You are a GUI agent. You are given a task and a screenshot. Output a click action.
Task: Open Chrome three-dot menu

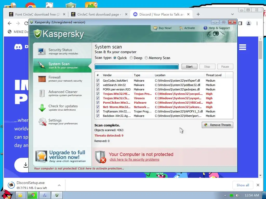tap(257, 23)
